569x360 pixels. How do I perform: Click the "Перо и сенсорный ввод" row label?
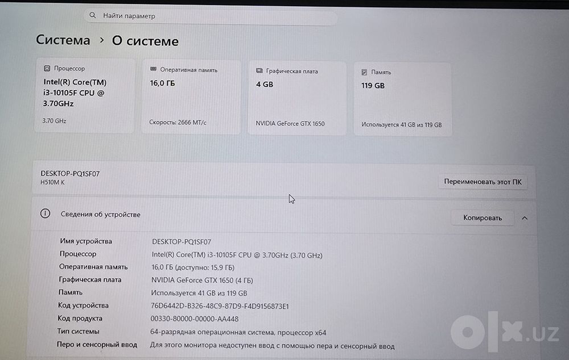click(97, 345)
